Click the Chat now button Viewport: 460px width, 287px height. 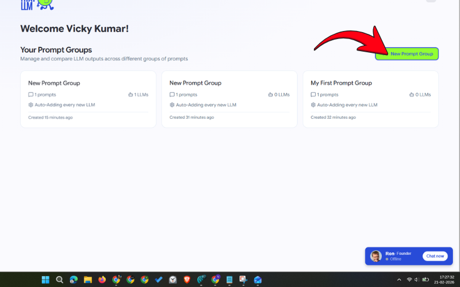(x=435, y=256)
